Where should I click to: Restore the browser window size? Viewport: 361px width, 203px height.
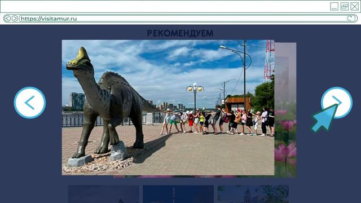(345, 6)
